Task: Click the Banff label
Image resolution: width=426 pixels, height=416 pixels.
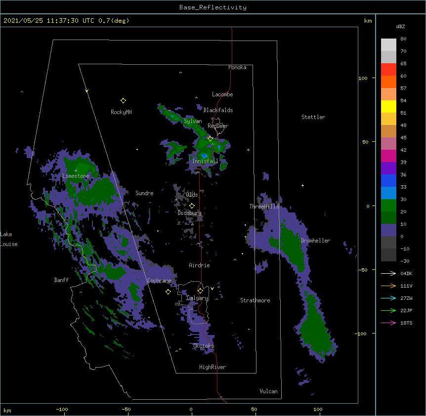Action: point(61,280)
